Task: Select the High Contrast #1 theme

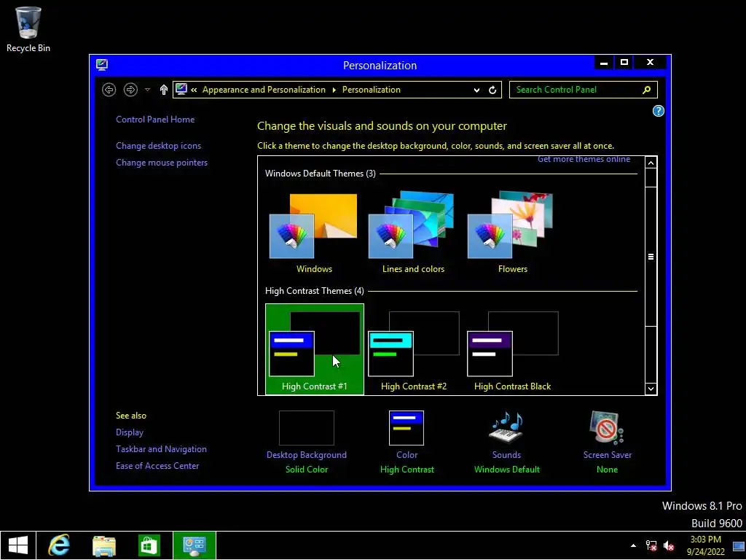Action: pyautogui.click(x=315, y=349)
